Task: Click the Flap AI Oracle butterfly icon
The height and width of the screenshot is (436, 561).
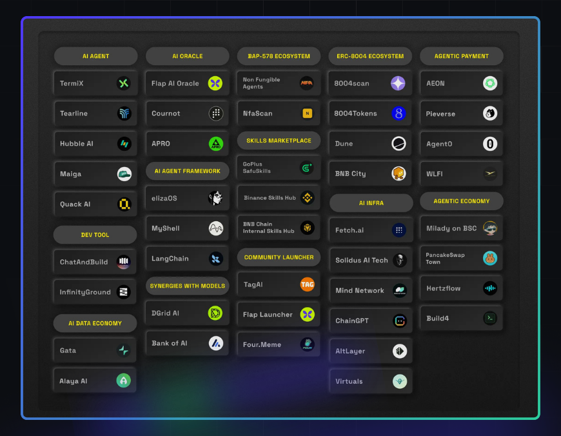Action: click(x=215, y=83)
